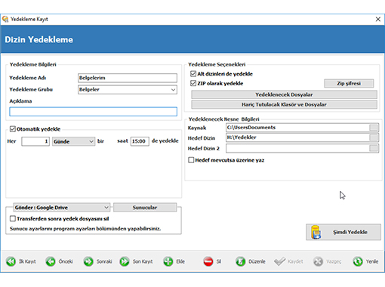The image size is (385, 287).
Task: Close the Yedekleme Kayıt window
Action: click(377, 19)
